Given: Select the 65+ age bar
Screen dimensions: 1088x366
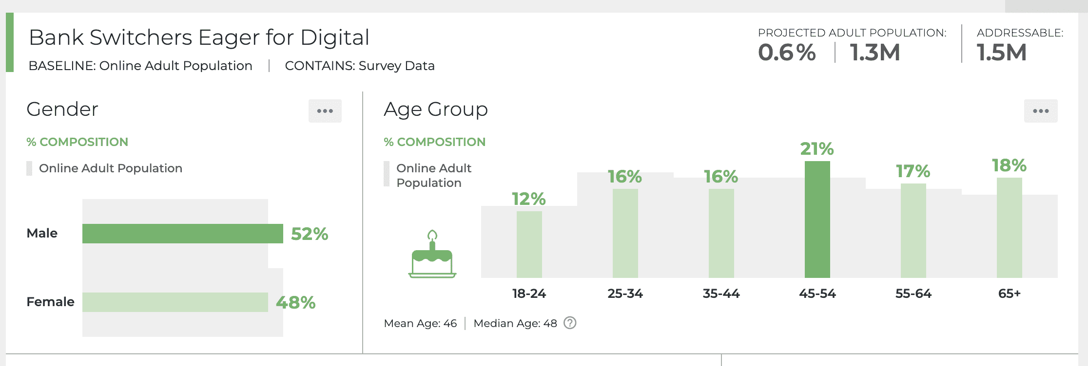Looking at the screenshot, I should coord(1009,228).
